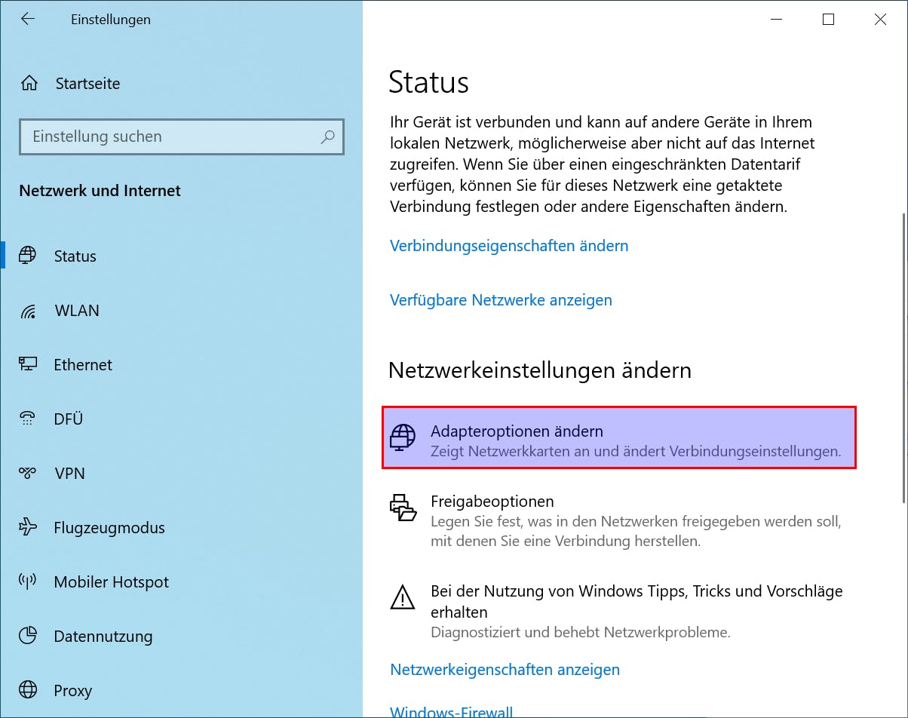
Task: Open "Netzwerkeigenschaften anzeigen"
Action: (x=505, y=670)
